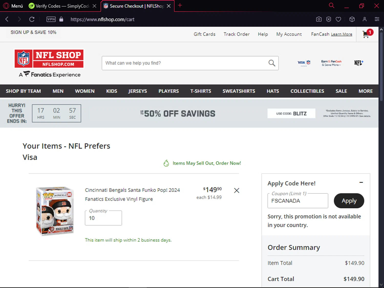Open the Help link
The width and height of the screenshot is (384, 288).
click(263, 34)
